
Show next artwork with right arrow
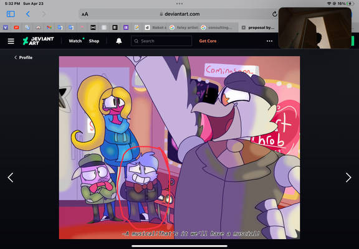tap(348, 177)
